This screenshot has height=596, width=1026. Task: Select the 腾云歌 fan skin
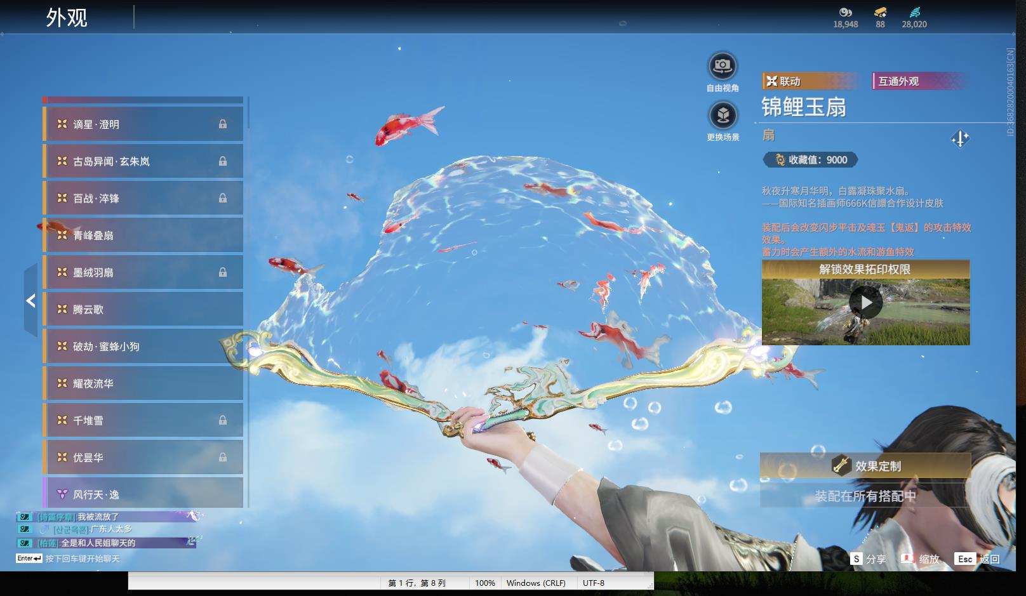143,309
